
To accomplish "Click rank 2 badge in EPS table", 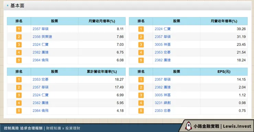I will click(x=141, y=87).
